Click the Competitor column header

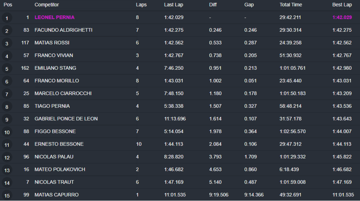(46, 5)
